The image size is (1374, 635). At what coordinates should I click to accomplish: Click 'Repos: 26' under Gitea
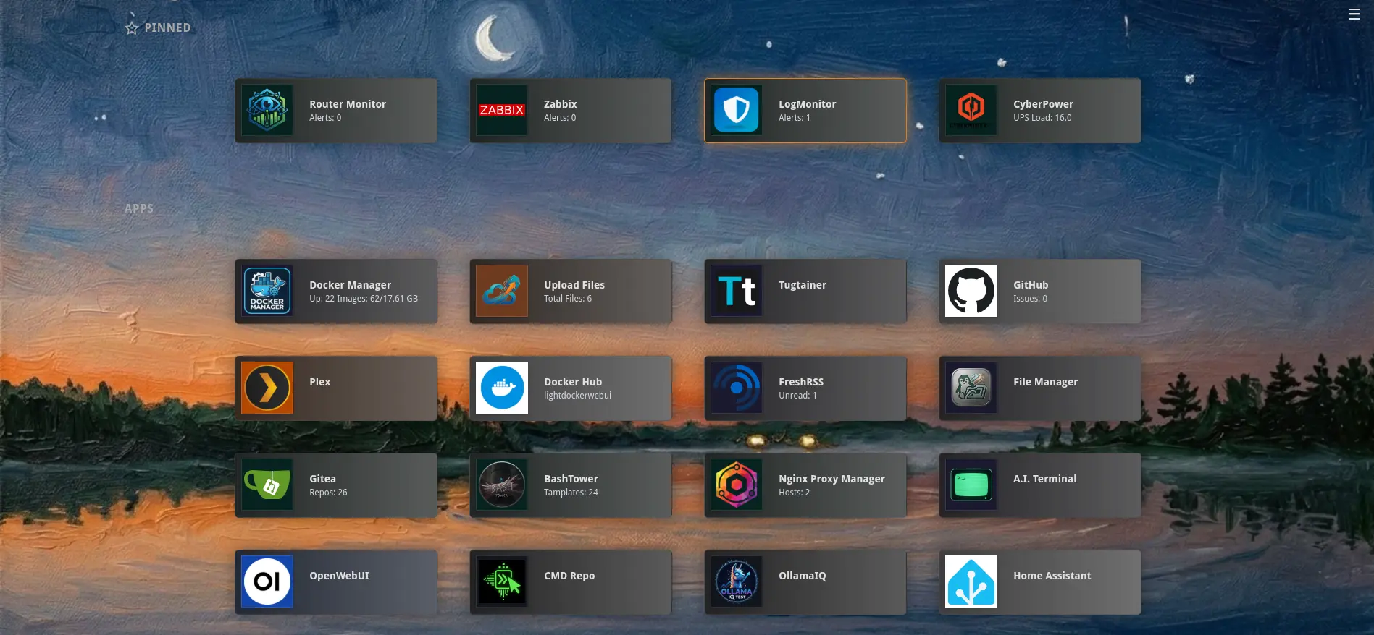point(328,493)
